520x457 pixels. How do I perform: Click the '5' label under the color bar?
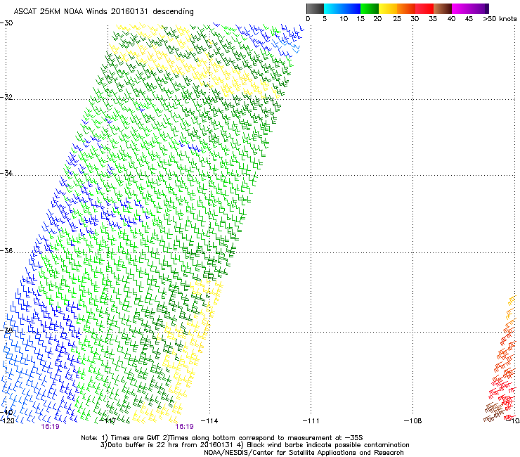[x=325, y=19]
